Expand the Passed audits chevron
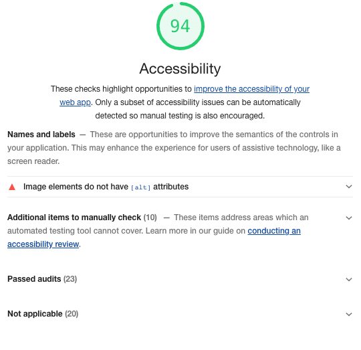Image resolution: width=361 pixels, height=350 pixels. pos(349,280)
